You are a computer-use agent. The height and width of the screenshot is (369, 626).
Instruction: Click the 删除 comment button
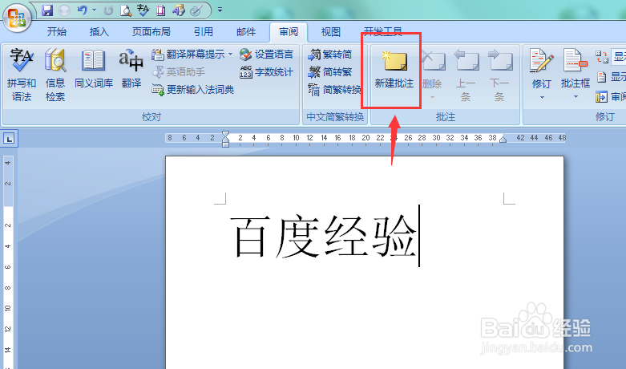433,68
